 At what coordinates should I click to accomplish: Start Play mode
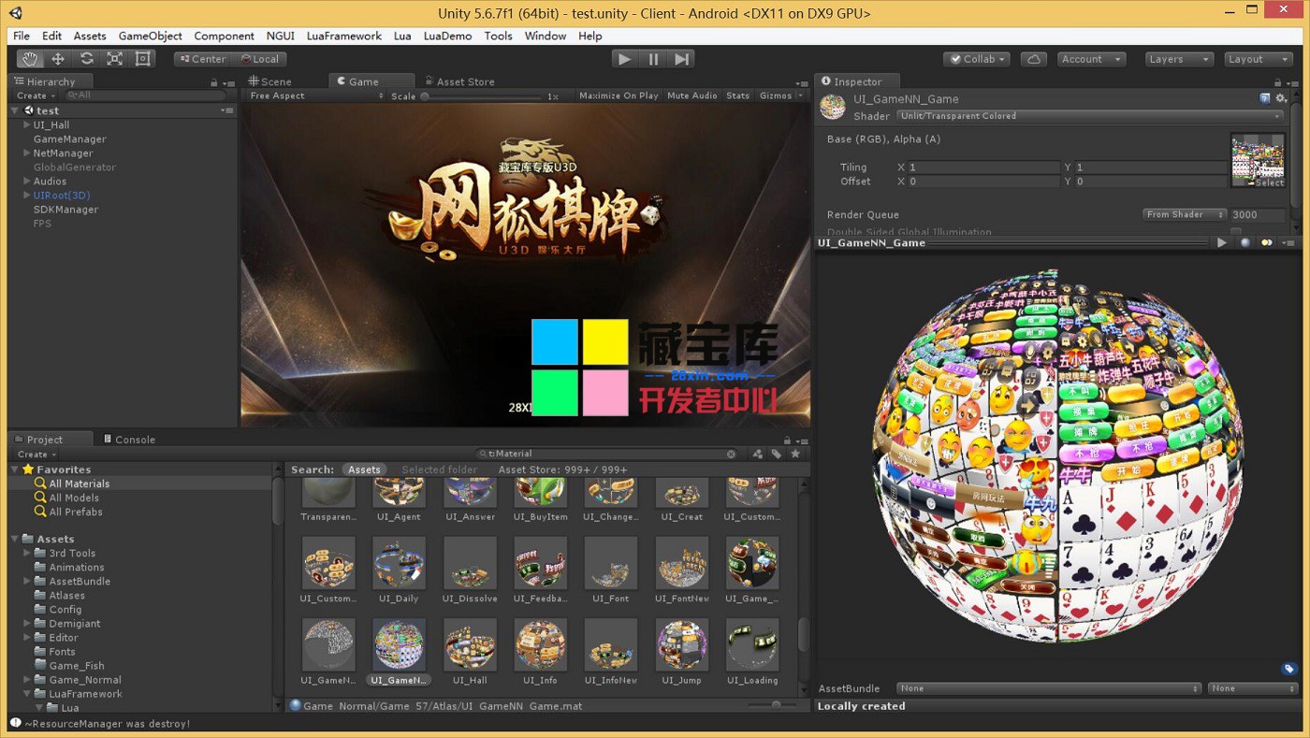click(x=624, y=59)
